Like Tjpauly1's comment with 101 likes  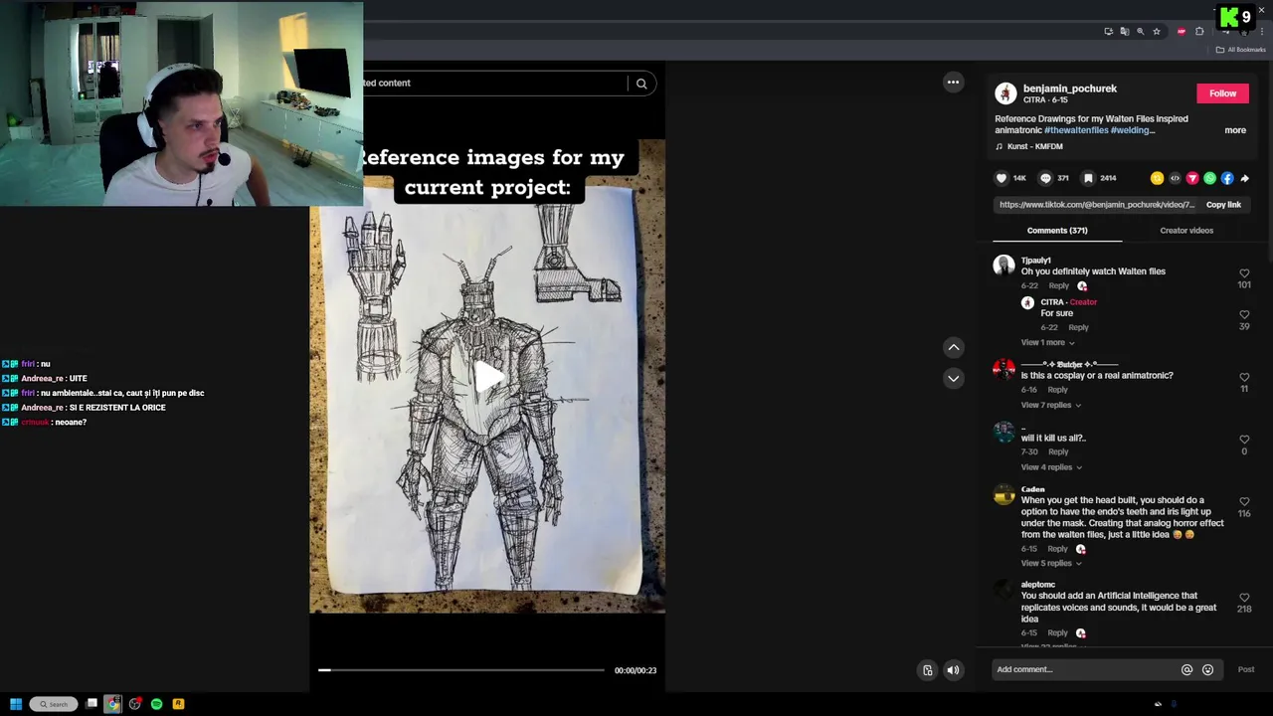pyautogui.click(x=1244, y=273)
